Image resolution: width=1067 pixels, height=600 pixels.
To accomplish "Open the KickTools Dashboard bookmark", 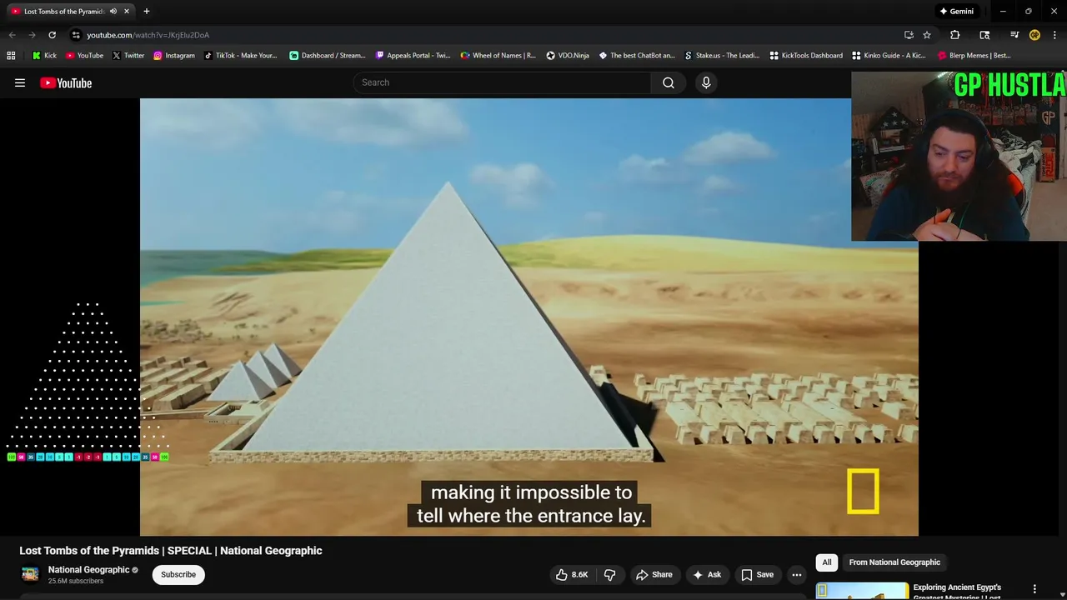I will point(805,56).
